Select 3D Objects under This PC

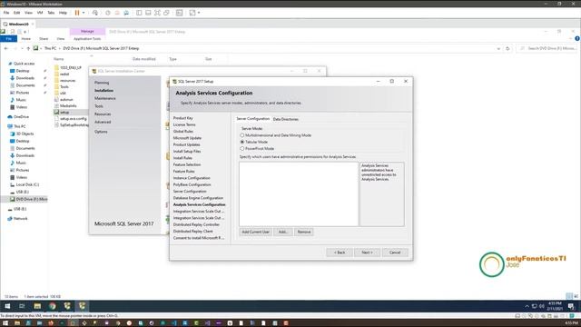point(22,134)
